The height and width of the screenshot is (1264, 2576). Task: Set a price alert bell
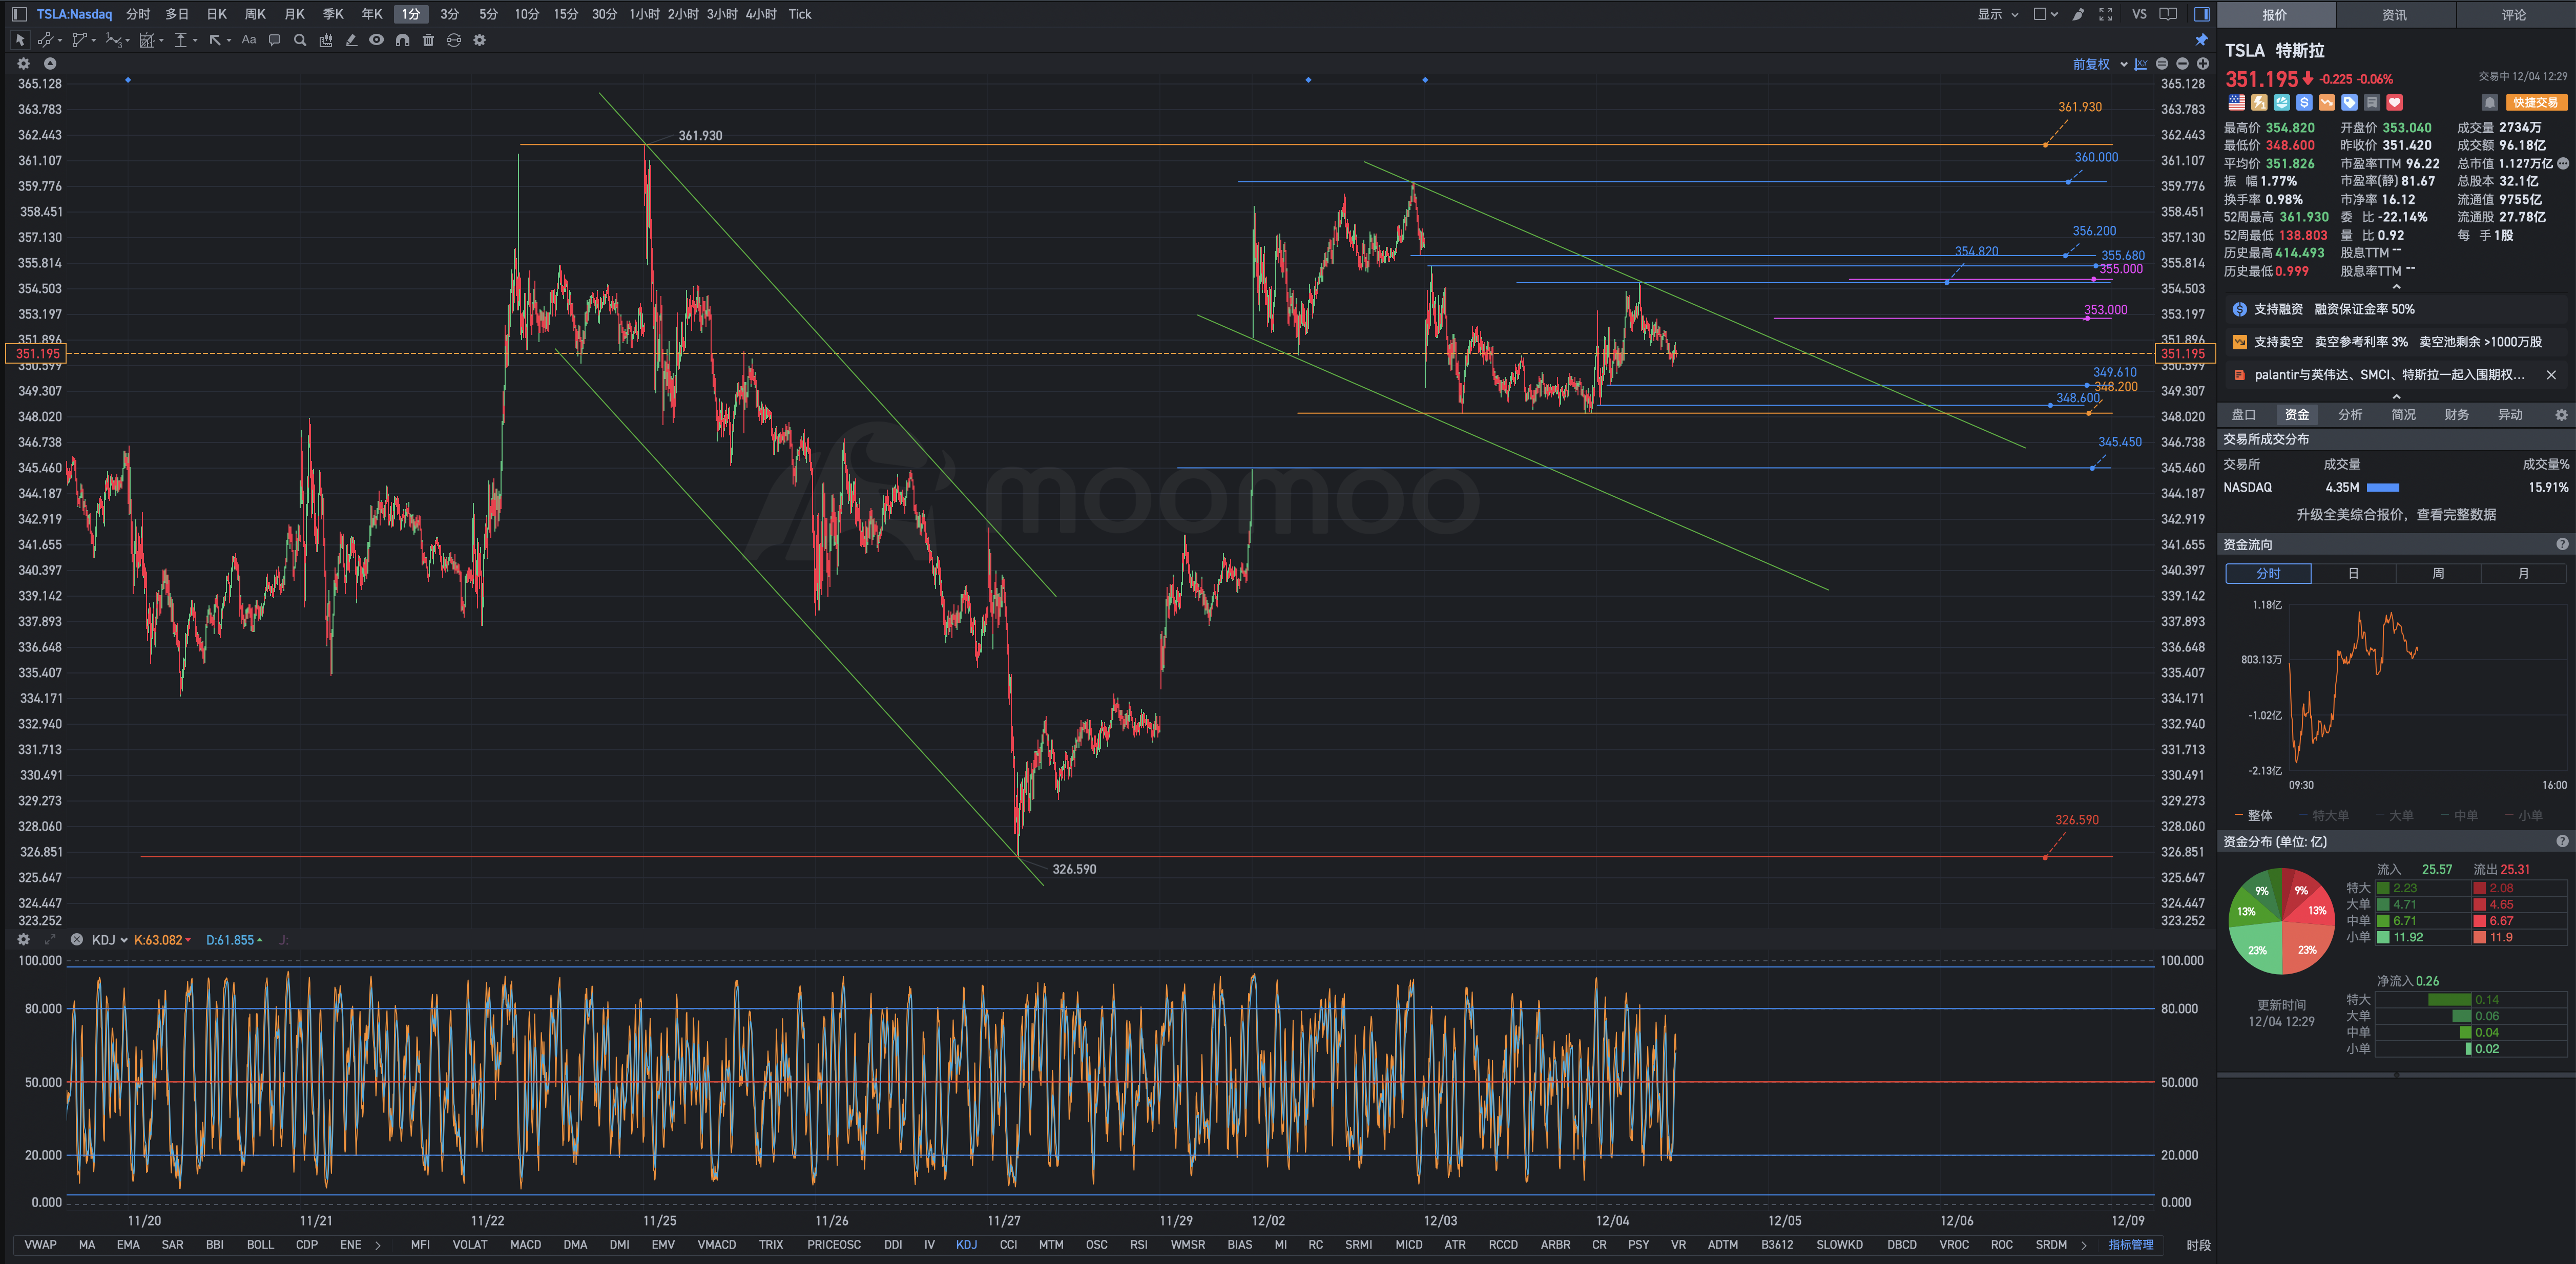point(2490,102)
